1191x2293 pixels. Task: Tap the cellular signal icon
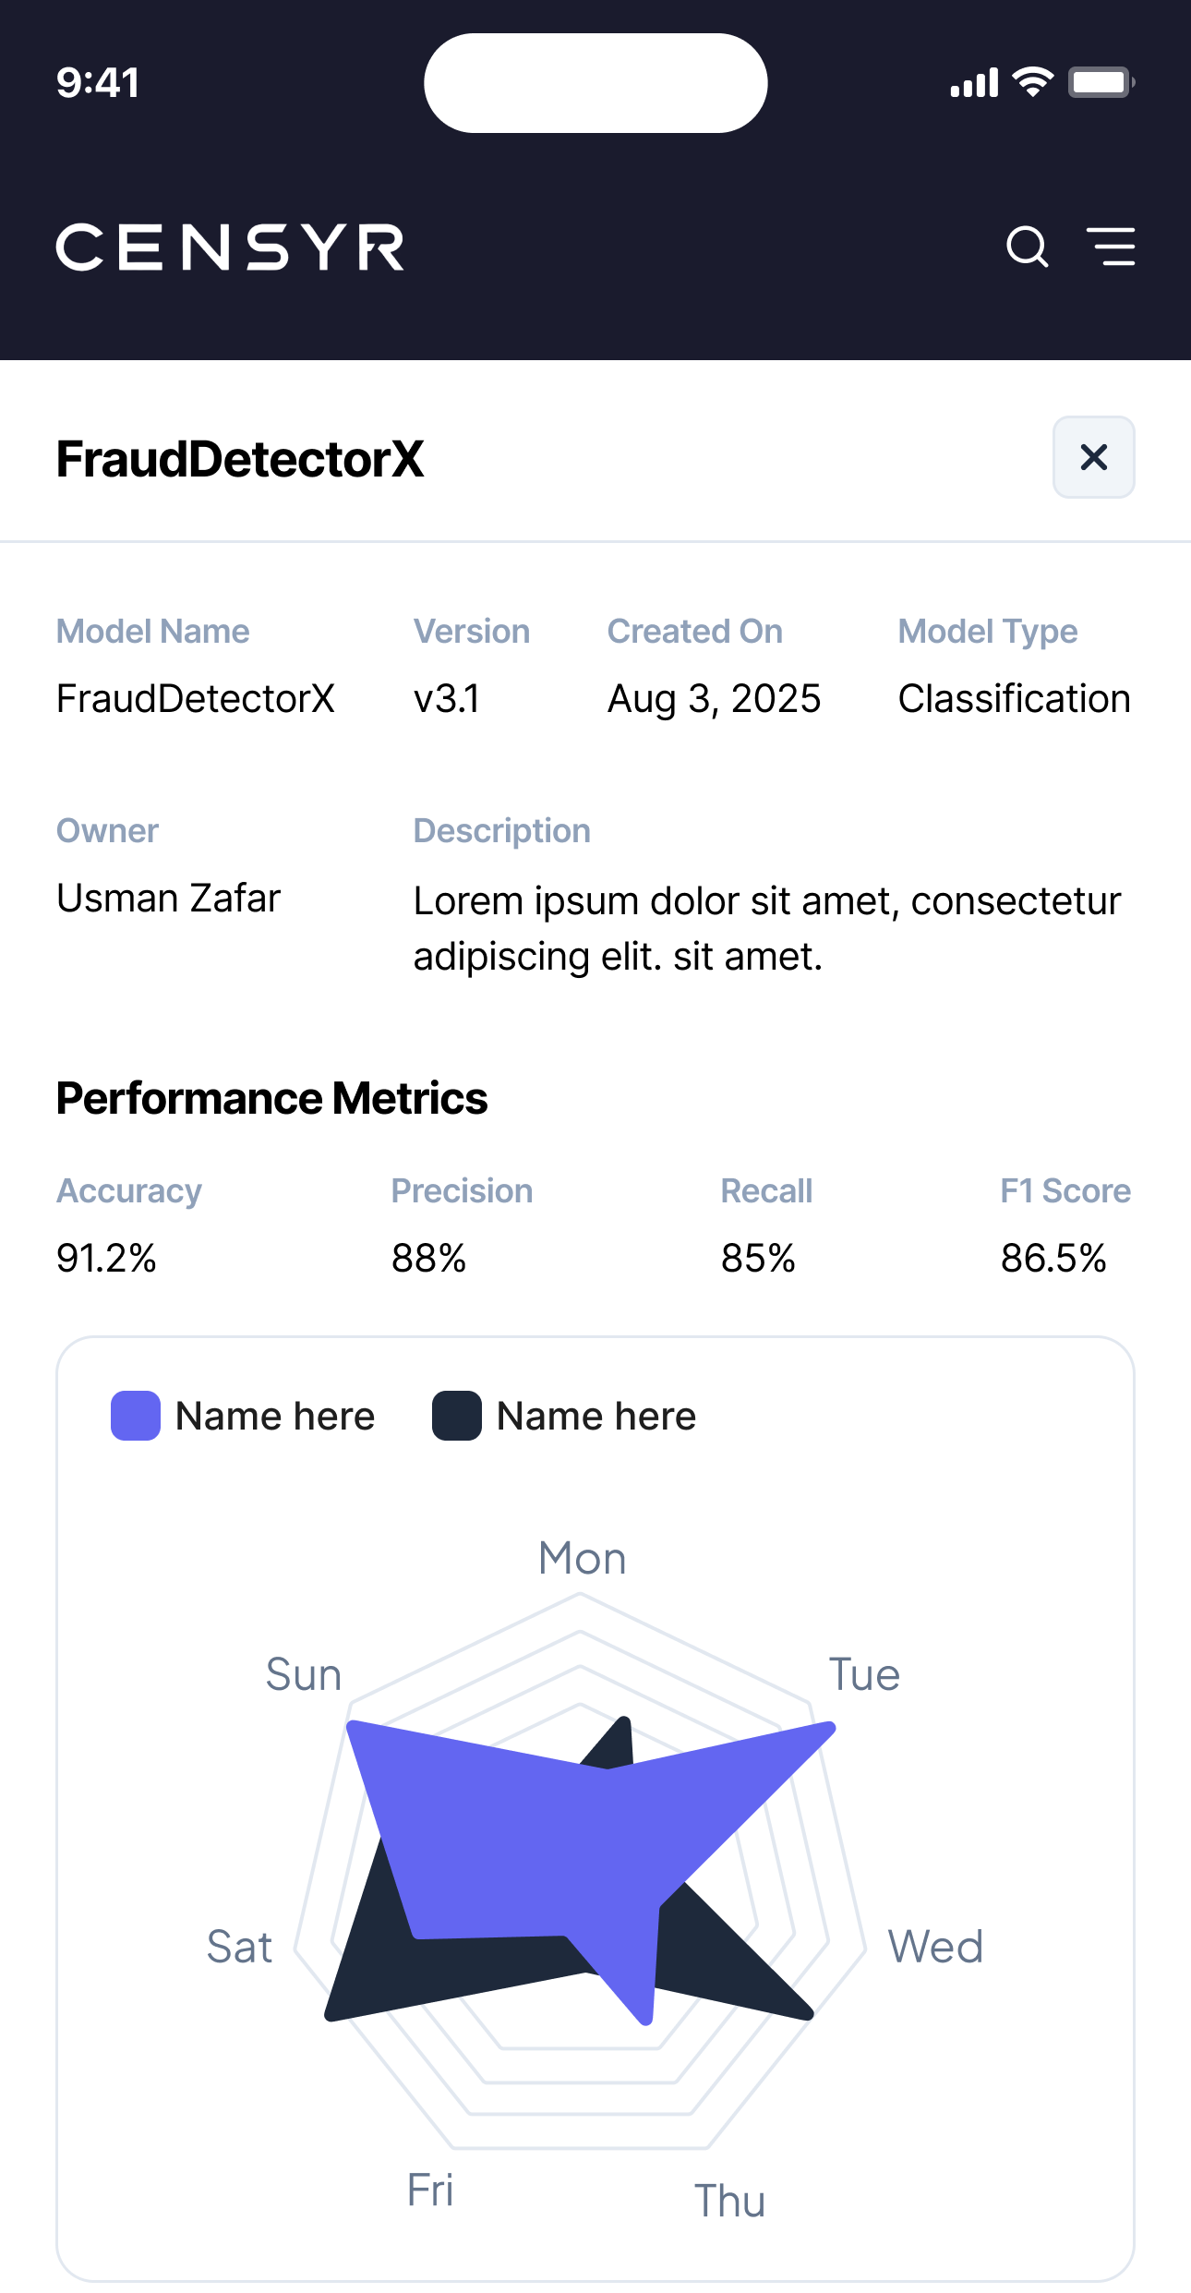(974, 83)
